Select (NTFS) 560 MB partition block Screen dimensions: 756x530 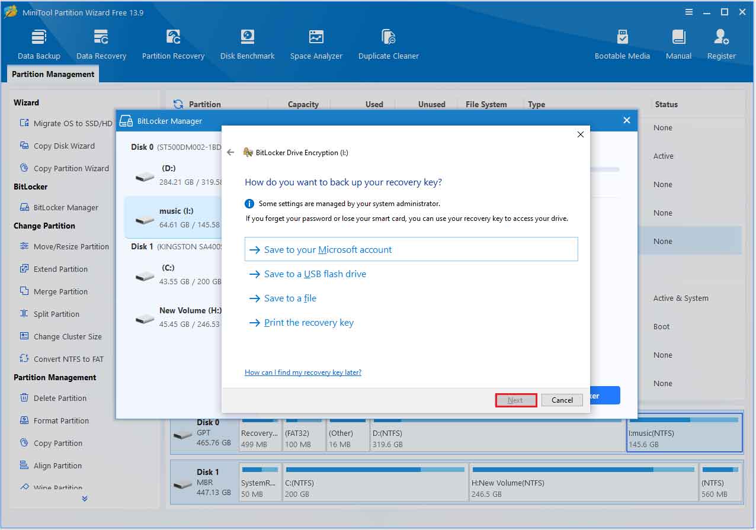click(x=720, y=483)
